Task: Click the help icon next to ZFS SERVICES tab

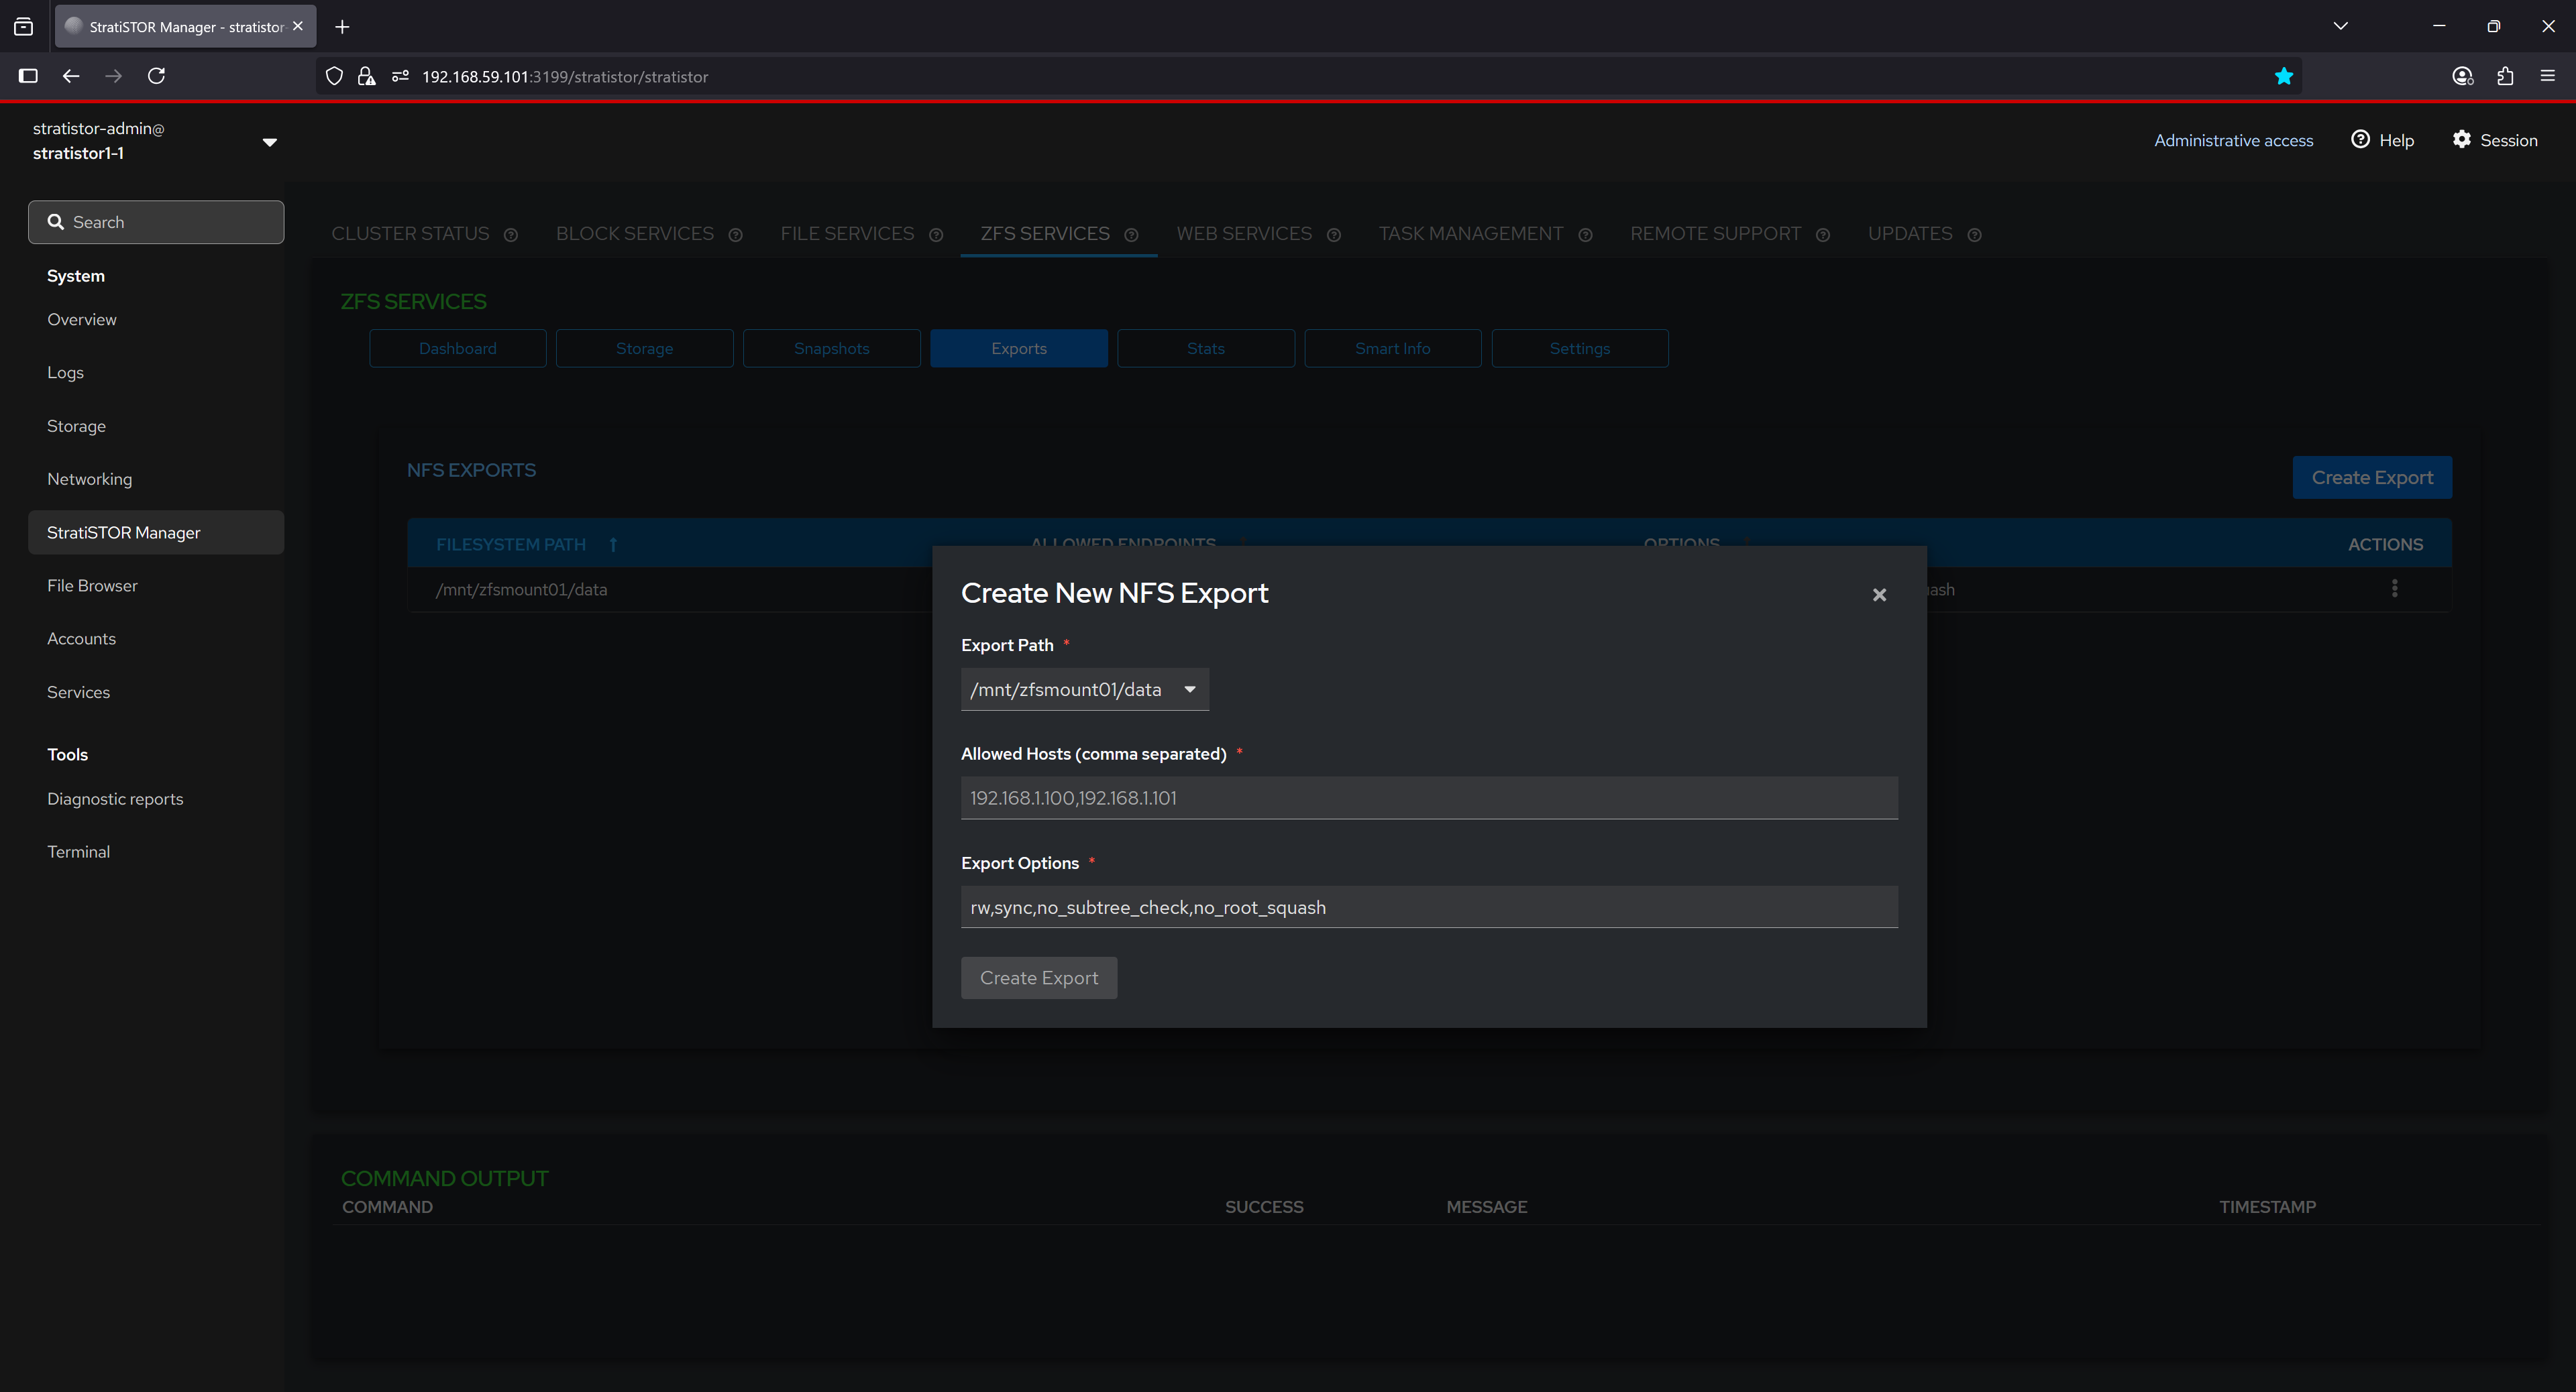Action: click(1131, 235)
